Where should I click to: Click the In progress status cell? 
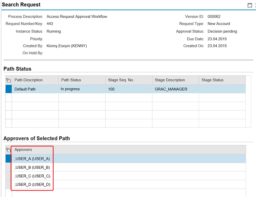(x=70, y=89)
